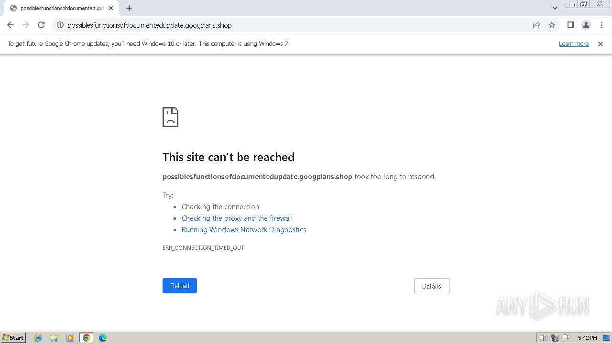Open the Learn more link
The height and width of the screenshot is (344, 612).
(574, 43)
